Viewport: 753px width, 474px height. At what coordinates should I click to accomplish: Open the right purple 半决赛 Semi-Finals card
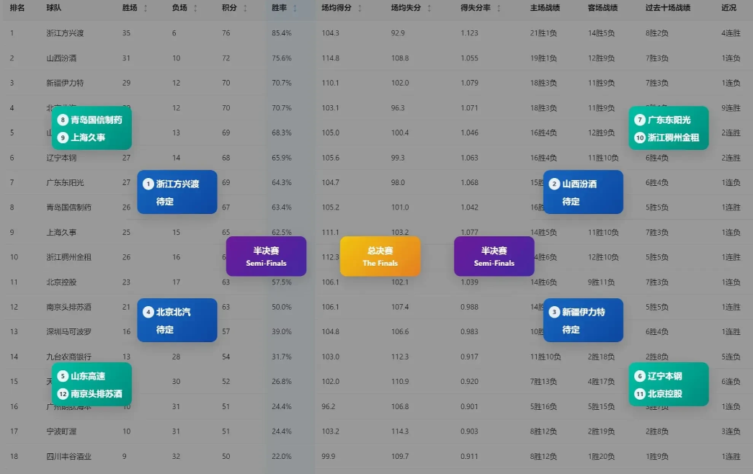pyautogui.click(x=494, y=256)
